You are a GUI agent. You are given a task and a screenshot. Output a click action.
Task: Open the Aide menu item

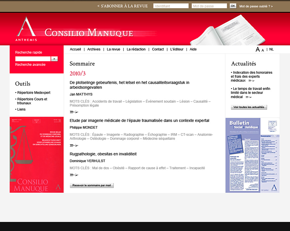[193, 49]
